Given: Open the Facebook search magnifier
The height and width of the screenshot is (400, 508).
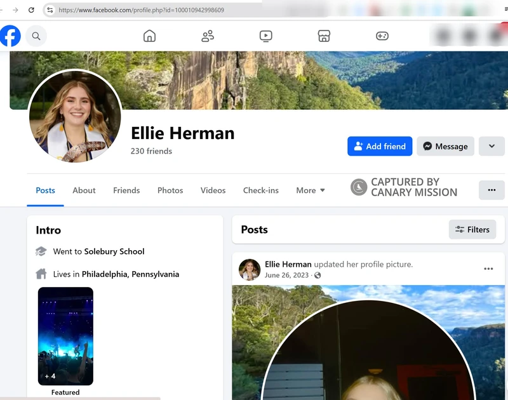Looking at the screenshot, I should click(x=36, y=36).
